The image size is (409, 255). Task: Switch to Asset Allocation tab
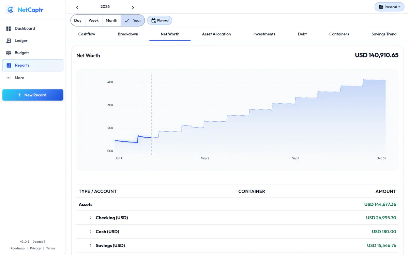pos(216,34)
